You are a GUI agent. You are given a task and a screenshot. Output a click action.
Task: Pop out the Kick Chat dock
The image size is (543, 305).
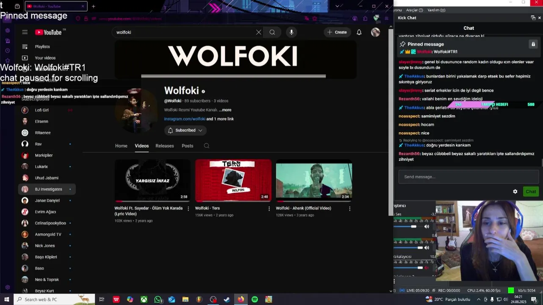533,18
